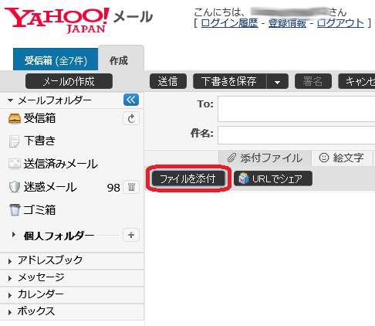Image resolution: width=375 pixels, height=326 pixels.
Task: Select the 絵文字 tab
Action: point(342,158)
